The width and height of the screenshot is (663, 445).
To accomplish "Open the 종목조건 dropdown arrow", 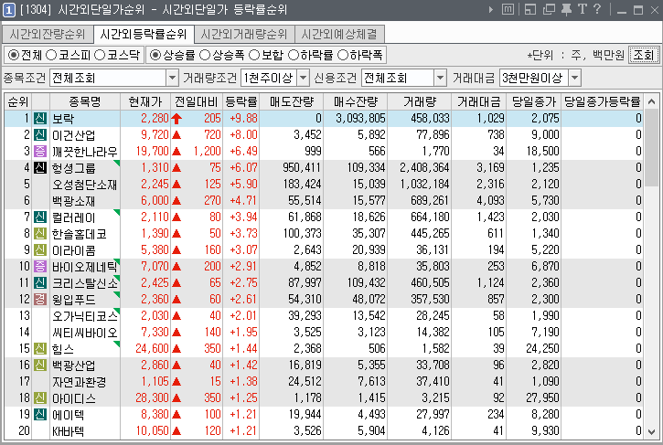I will 172,79.
